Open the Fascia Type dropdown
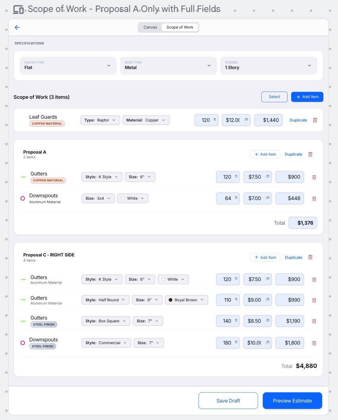The height and width of the screenshot is (420, 338). coord(68,66)
